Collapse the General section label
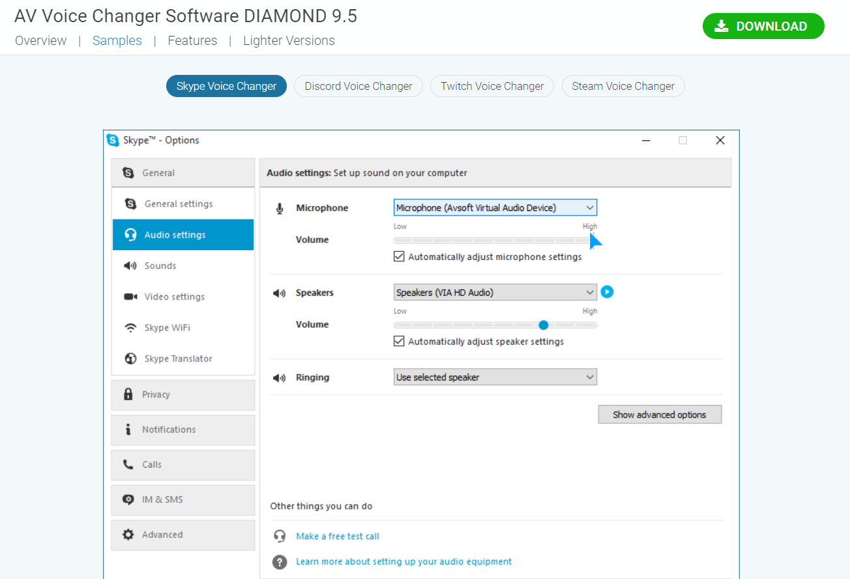Image resolution: width=850 pixels, height=579 pixels. point(158,173)
